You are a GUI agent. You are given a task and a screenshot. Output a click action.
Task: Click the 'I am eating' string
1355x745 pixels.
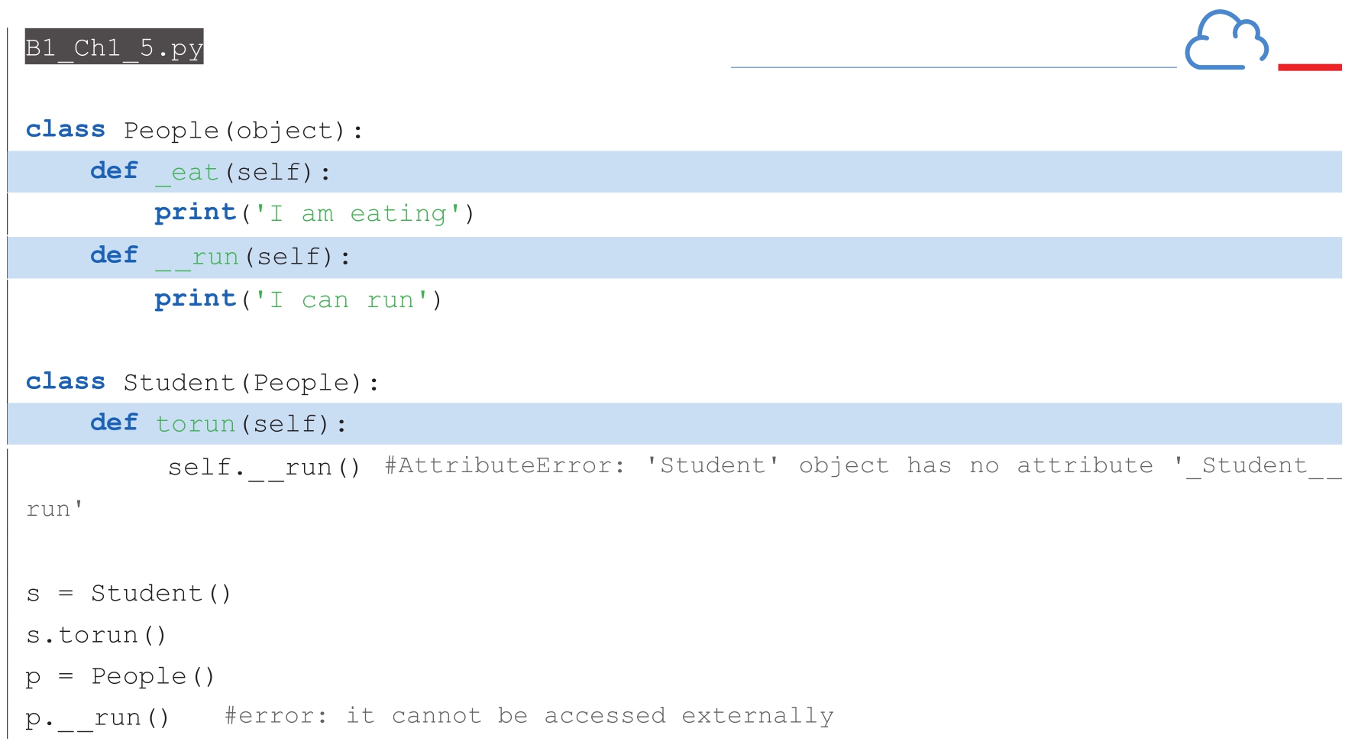(358, 214)
